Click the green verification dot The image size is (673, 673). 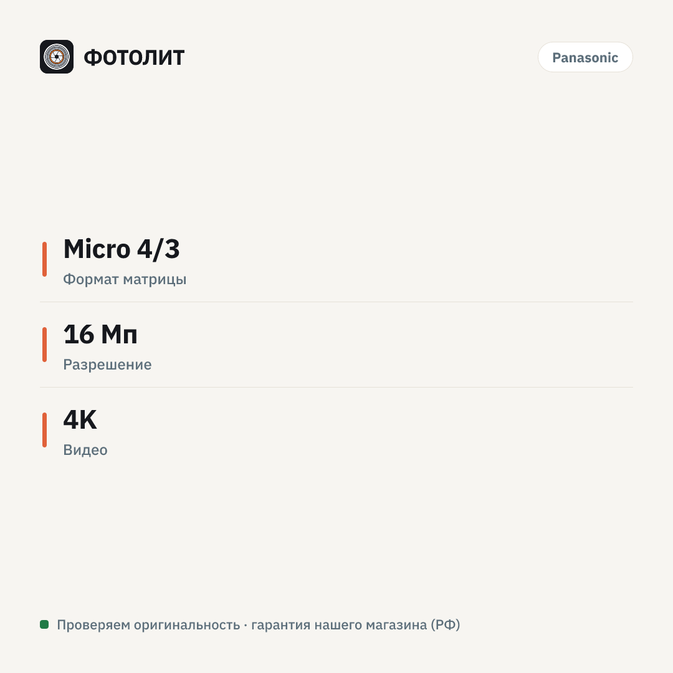pos(44,624)
